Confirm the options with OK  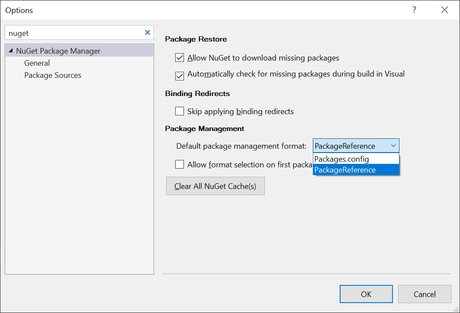click(x=366, y=294)
